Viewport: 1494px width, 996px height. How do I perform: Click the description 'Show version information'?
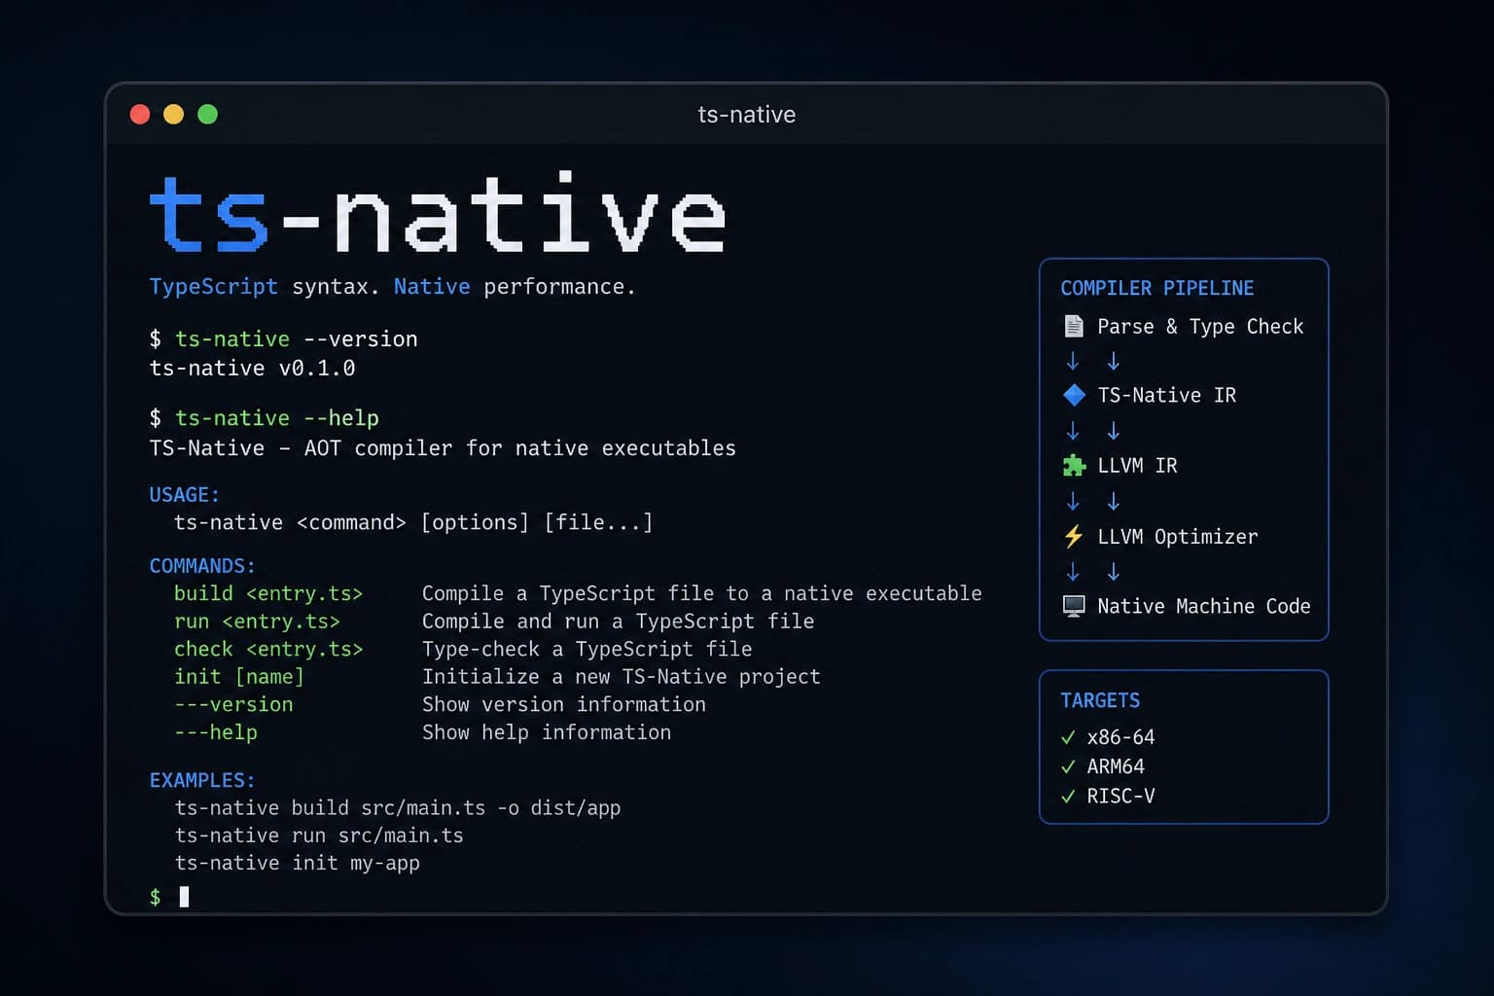(564, 704)
